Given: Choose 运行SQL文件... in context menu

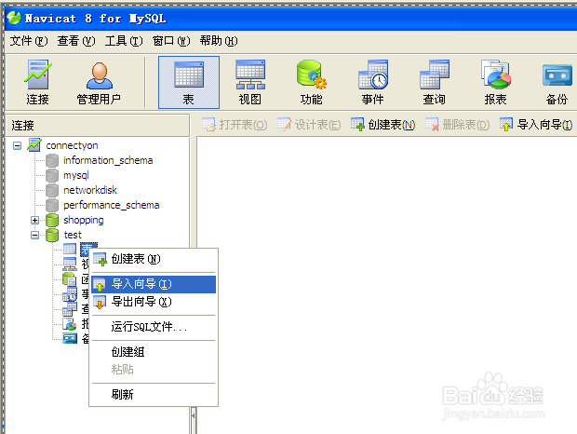Looking at the screenshot, I should tap(154, 327).
